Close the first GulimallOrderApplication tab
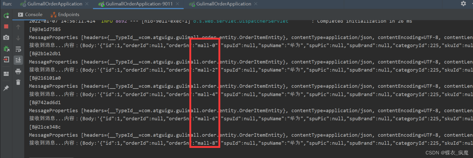This screenshot has height=158, width=473. coord(87,4)
